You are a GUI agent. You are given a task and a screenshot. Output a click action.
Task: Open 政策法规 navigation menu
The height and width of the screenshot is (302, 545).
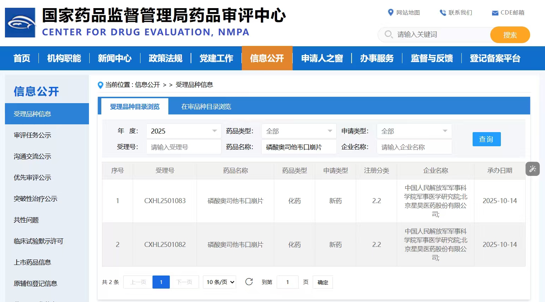(166, 58)
